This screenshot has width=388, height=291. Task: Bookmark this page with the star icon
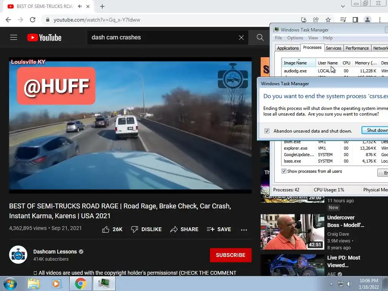pos(328,20)
